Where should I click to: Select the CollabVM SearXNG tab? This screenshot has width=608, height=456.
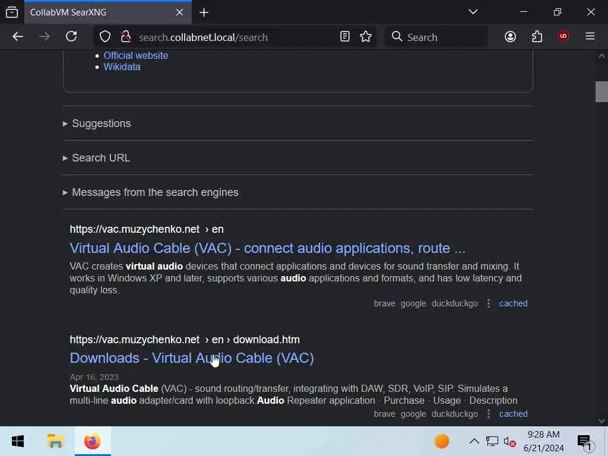(x=108, y=12)
